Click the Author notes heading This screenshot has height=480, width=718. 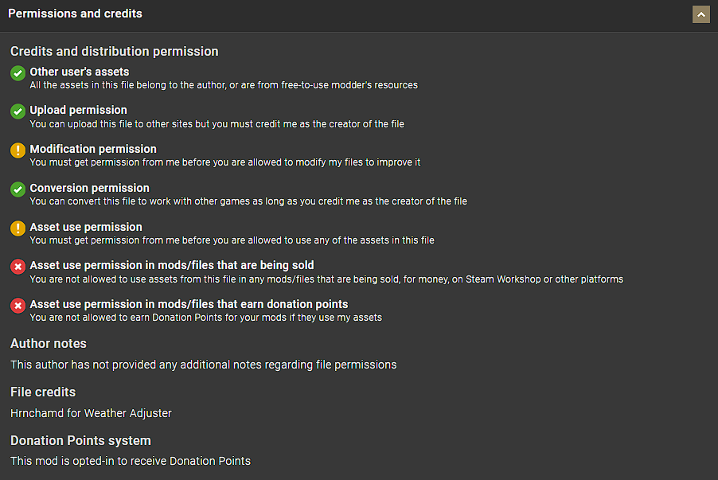pos(49,343)
